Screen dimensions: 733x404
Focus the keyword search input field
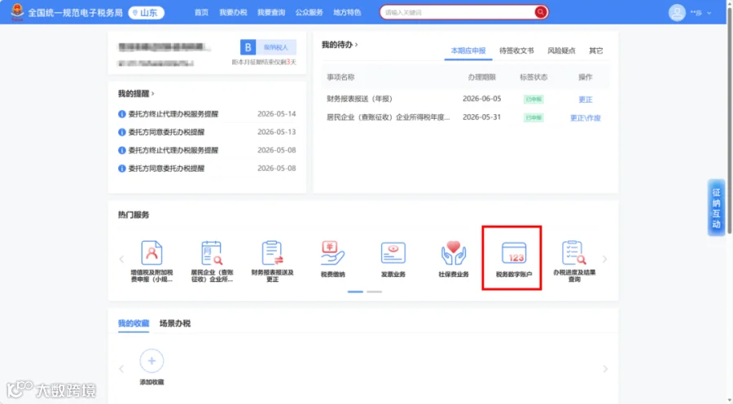click(458, 13)
